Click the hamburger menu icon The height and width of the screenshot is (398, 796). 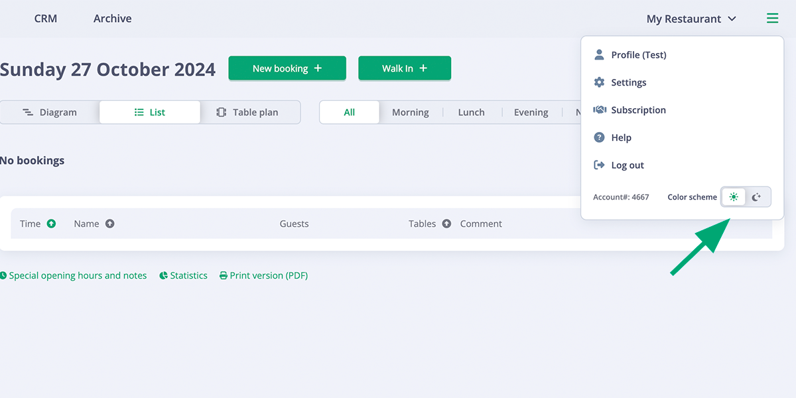(x=772, y=19)
